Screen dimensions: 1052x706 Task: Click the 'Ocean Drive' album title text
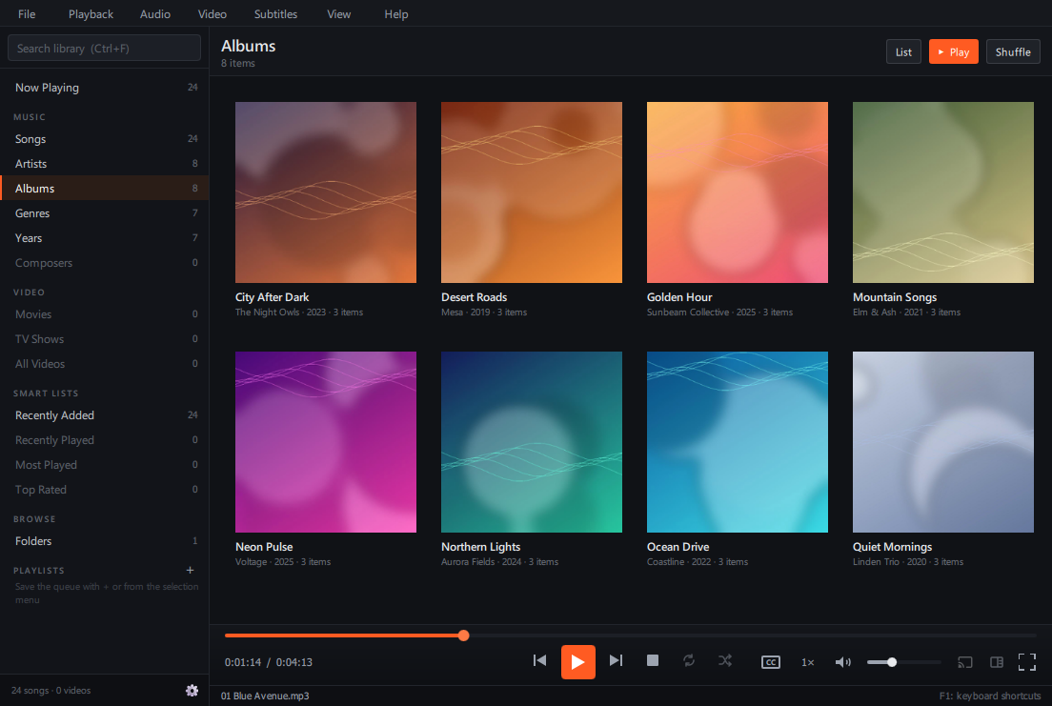[x=678, y=547]
